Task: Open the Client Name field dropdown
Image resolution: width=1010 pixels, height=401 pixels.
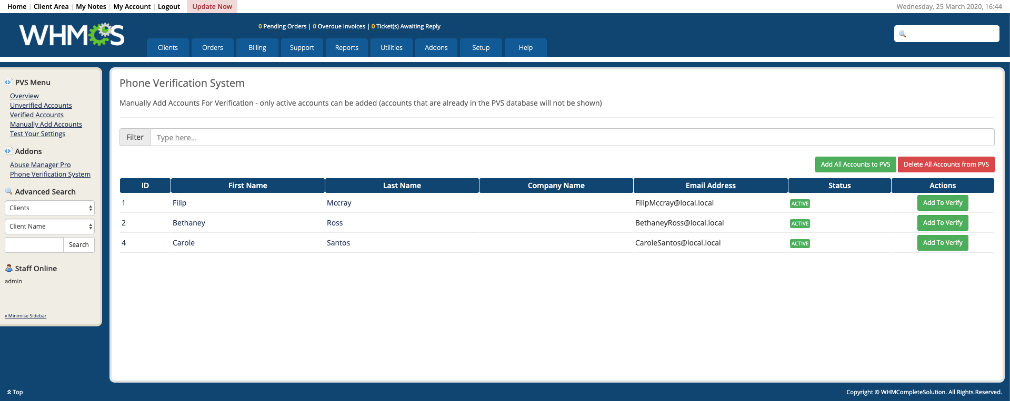Action: tap(49, 227)
